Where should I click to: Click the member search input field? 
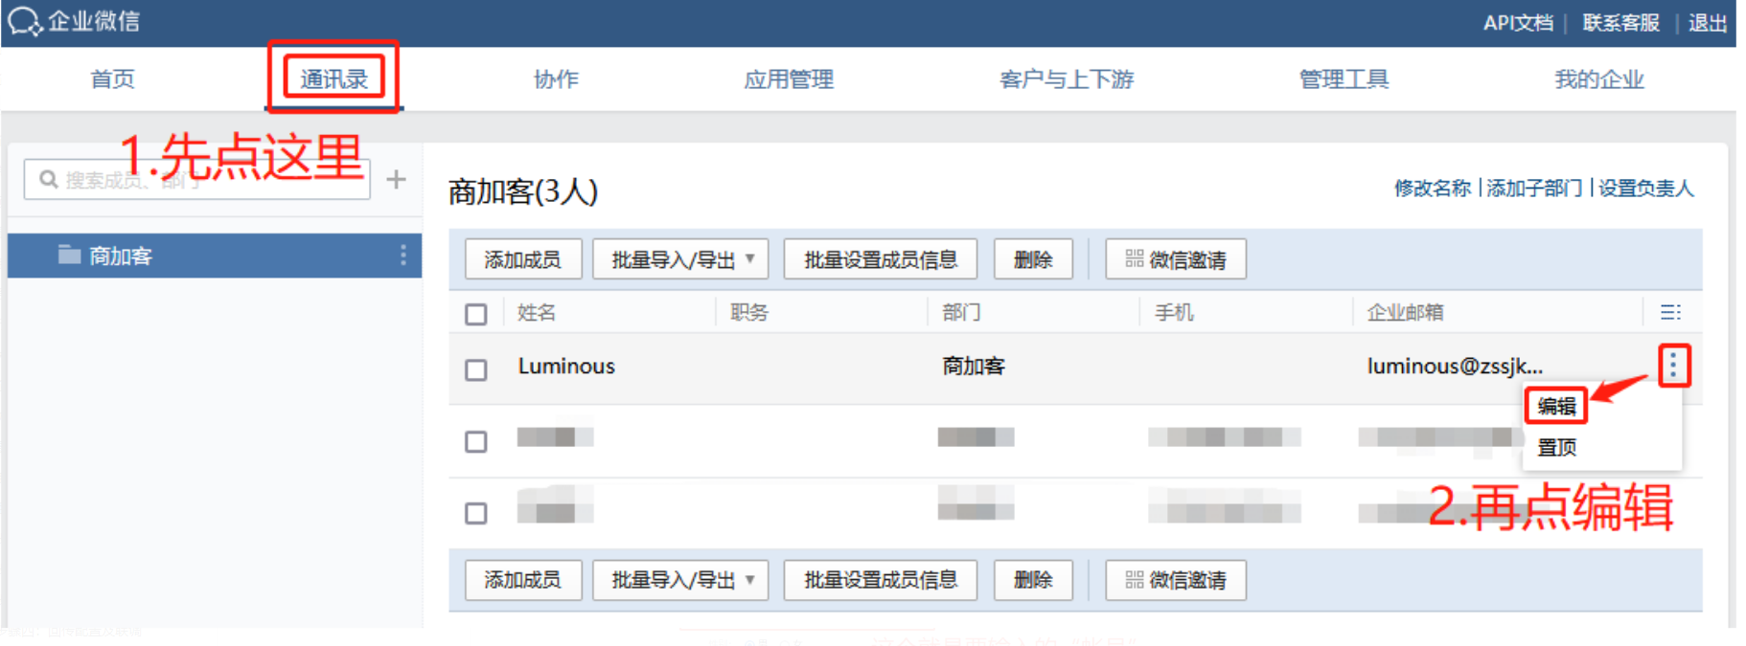point(196,179)
